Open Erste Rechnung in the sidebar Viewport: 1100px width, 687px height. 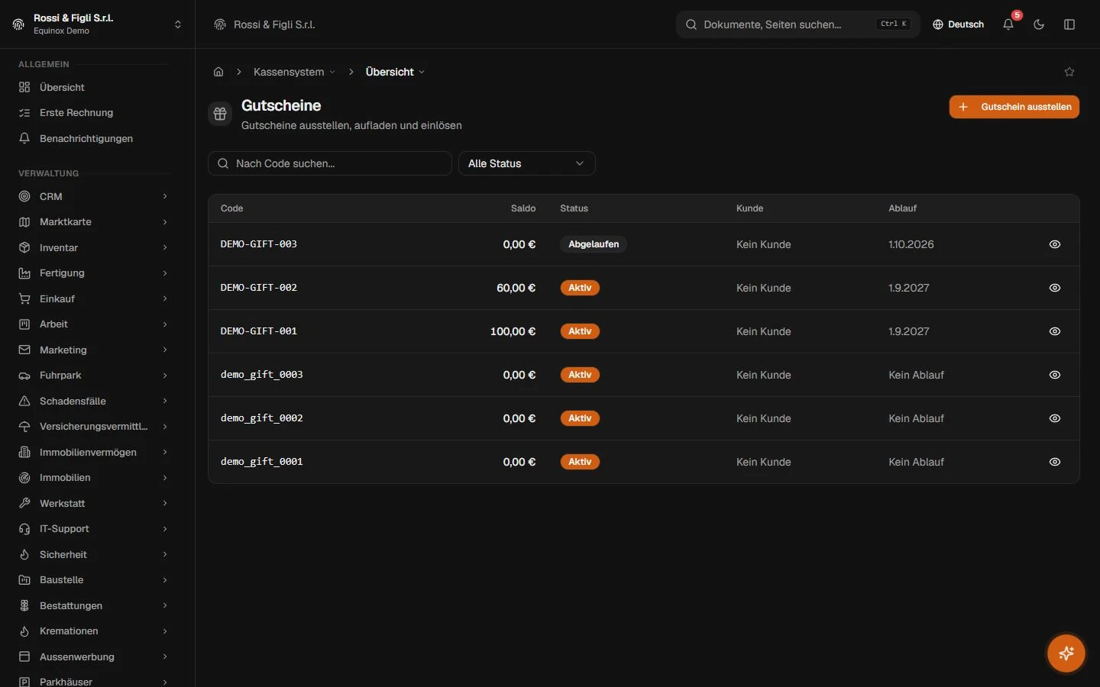93,113
